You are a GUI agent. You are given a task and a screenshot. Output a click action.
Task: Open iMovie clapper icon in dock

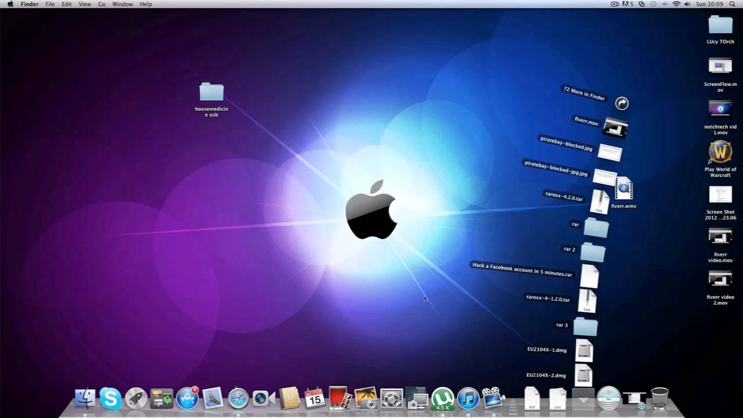tap(493, 398)
